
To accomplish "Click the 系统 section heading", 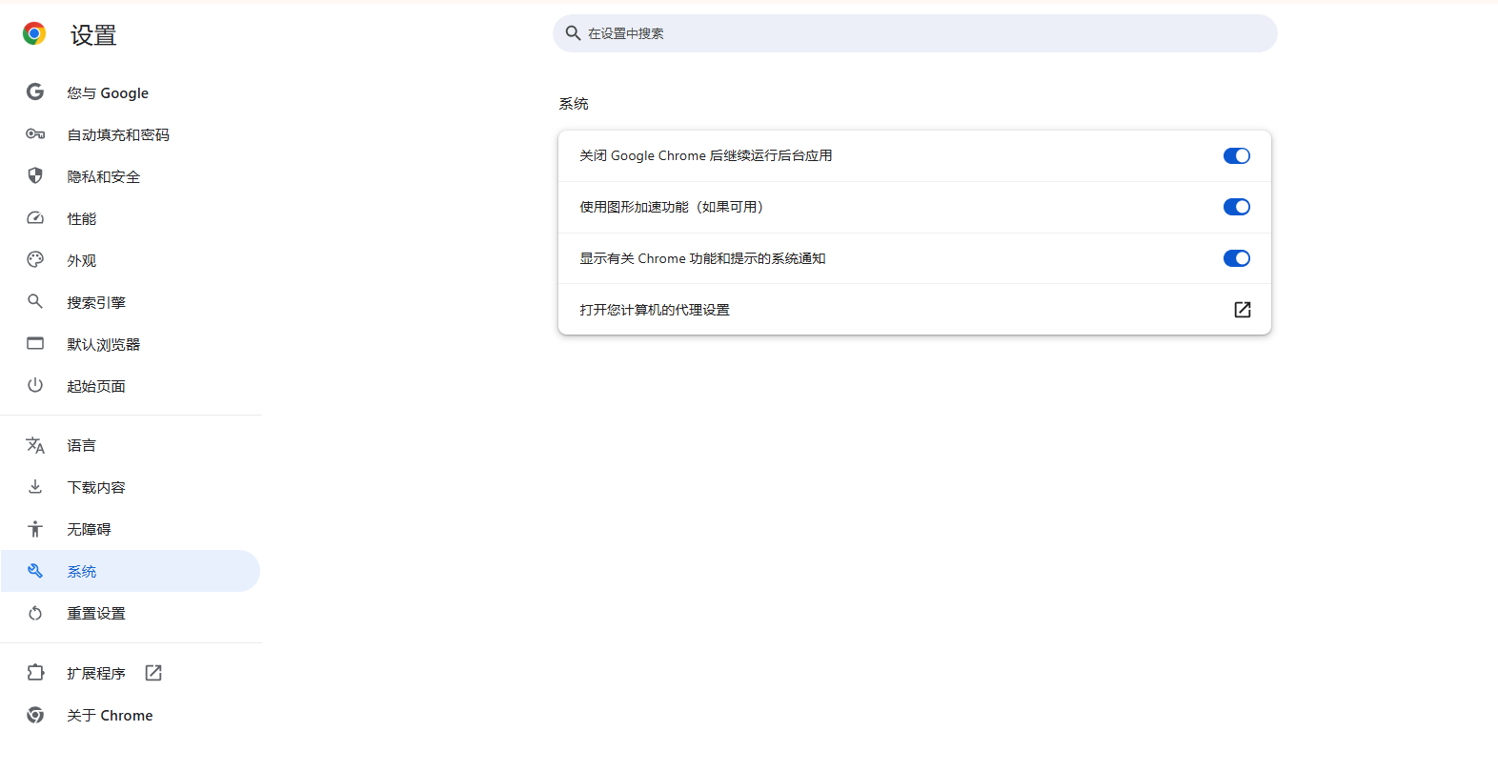I will [x=574, y=104].
